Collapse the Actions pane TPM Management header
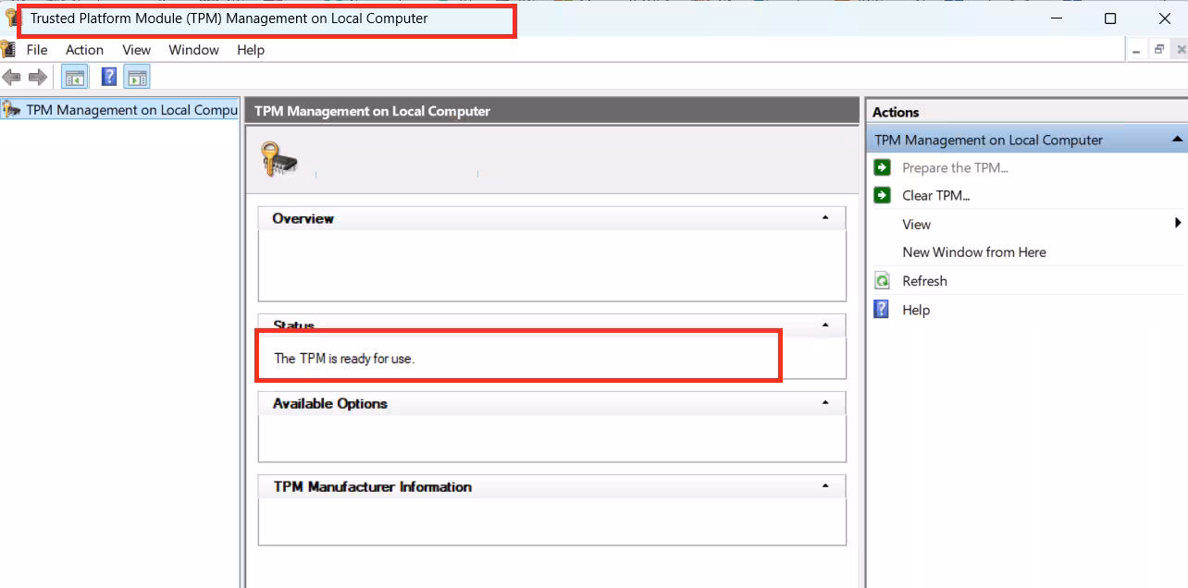This screenshot has width=1188, height=588. point(1177,140)
